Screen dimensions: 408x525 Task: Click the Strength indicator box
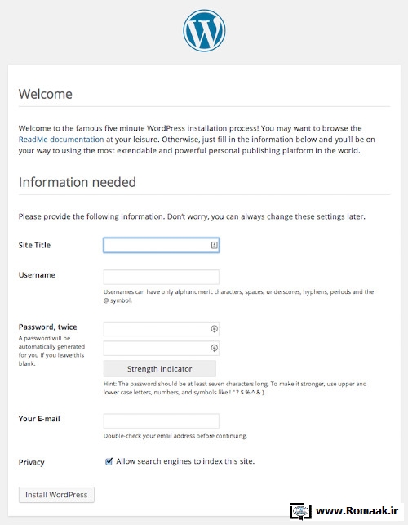click(x=160, y=368)
